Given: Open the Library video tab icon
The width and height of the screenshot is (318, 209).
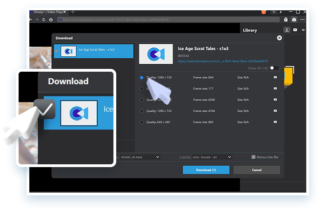Looking at the screenshot, I should pyautogui.click(x=295, y=30).
